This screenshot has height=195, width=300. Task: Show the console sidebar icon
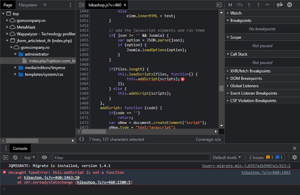coord(5,157)
